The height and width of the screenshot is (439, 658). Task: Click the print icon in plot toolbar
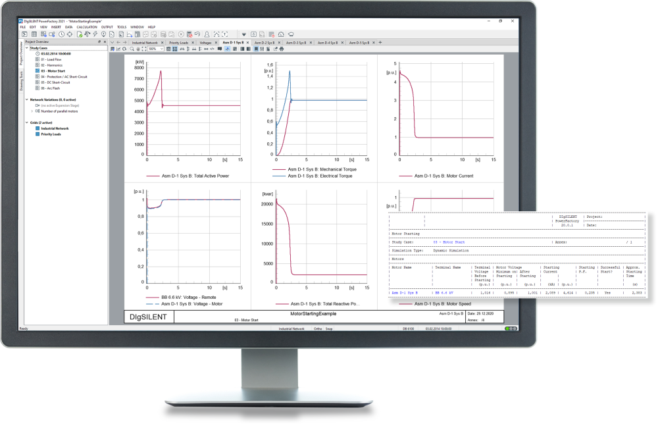[282, 49]
